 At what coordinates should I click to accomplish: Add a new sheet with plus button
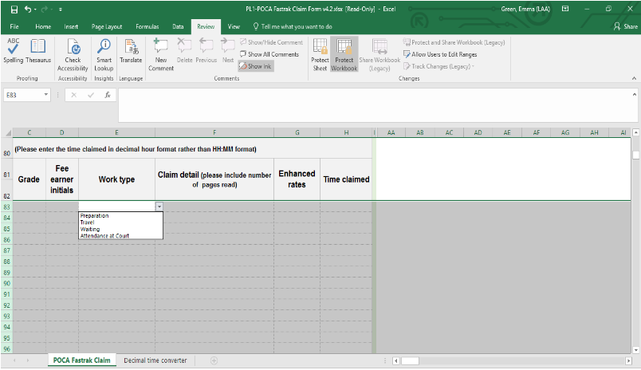click(214, 360)
